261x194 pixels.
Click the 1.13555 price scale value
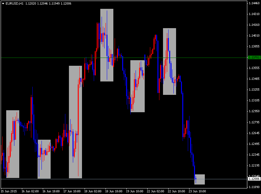(x=254, y=68)
